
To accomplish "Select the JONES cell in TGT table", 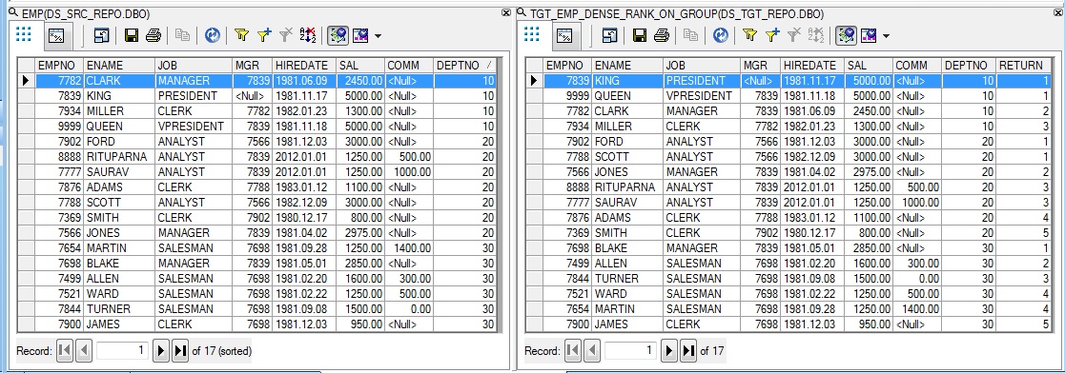I will (627, 171).
